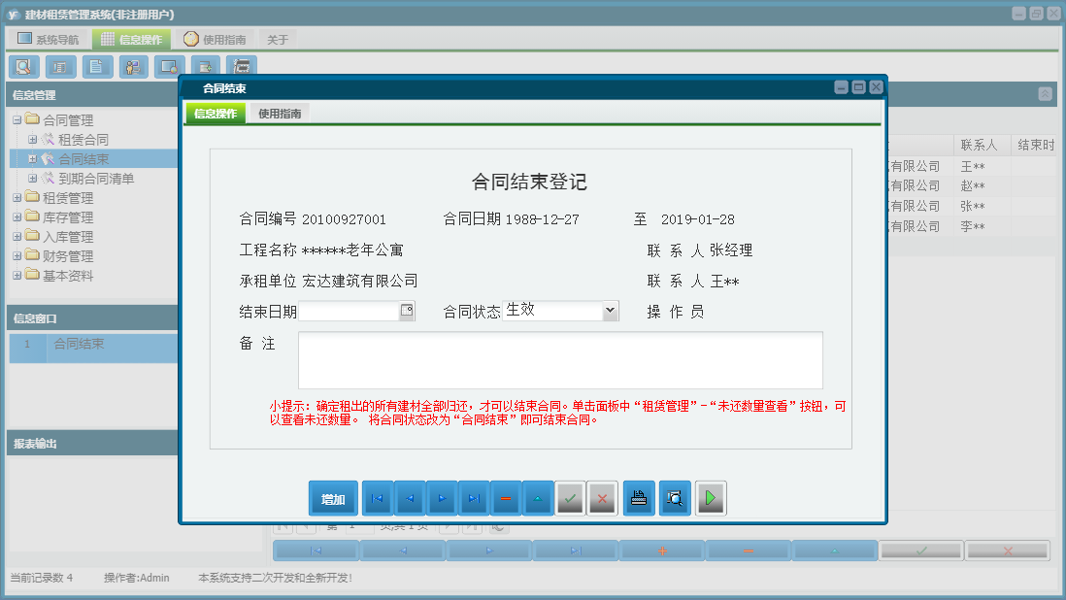Delete current record with the red minus icon
Viewport: 1066px width, 600px height.
pyautogui.click(x=506, y=497)
